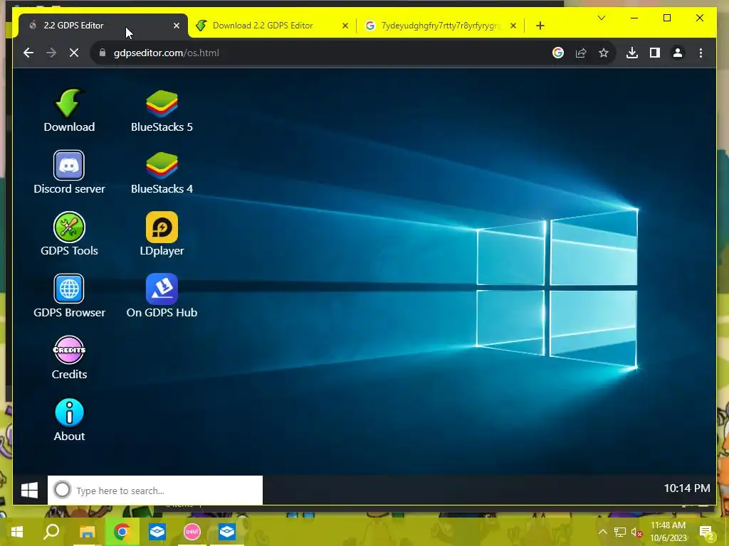The image size is (729, 546).
Task: Click the Cortana circle in the in-page search box
Action: point(62,490)
